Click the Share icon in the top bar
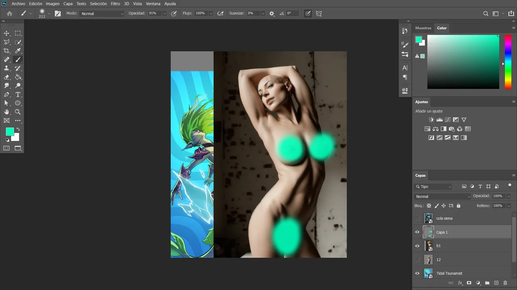This screenshot has width=517, height=290. (x=511, y=13)
